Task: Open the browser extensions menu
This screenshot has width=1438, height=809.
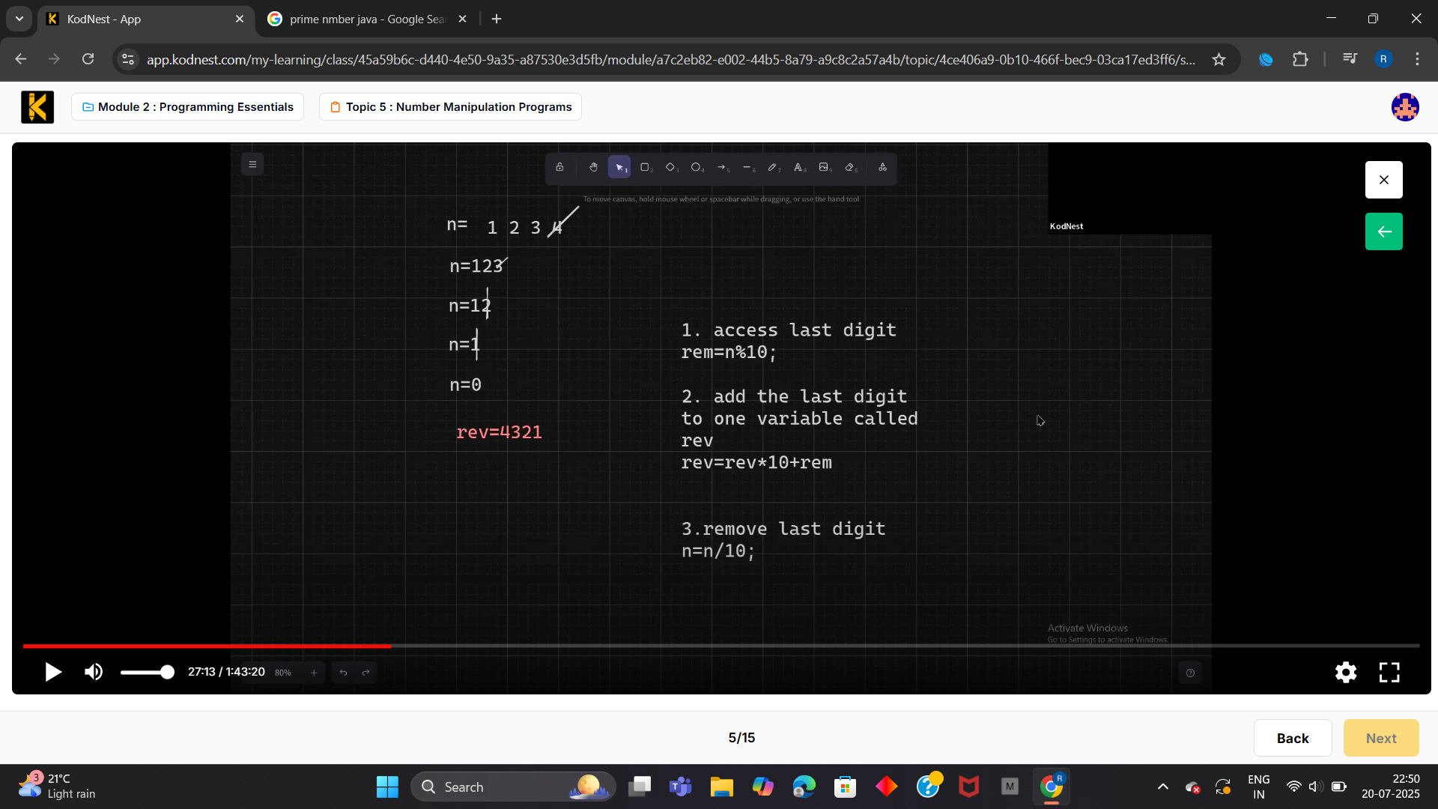Action: coord(1300,59)
